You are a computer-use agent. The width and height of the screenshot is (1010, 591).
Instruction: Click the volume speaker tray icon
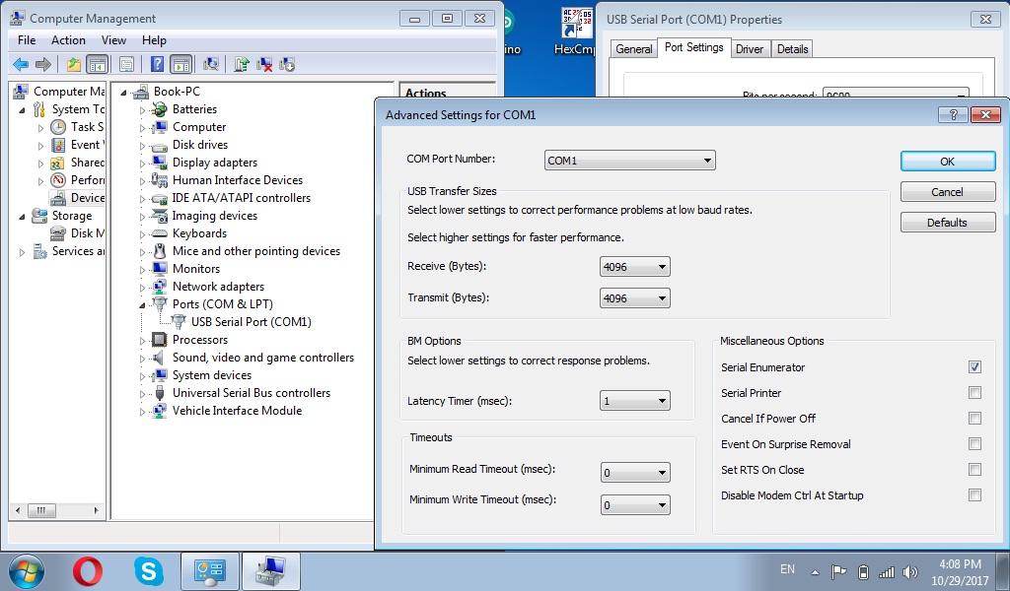pyautogui.click(x=910, y=571)
